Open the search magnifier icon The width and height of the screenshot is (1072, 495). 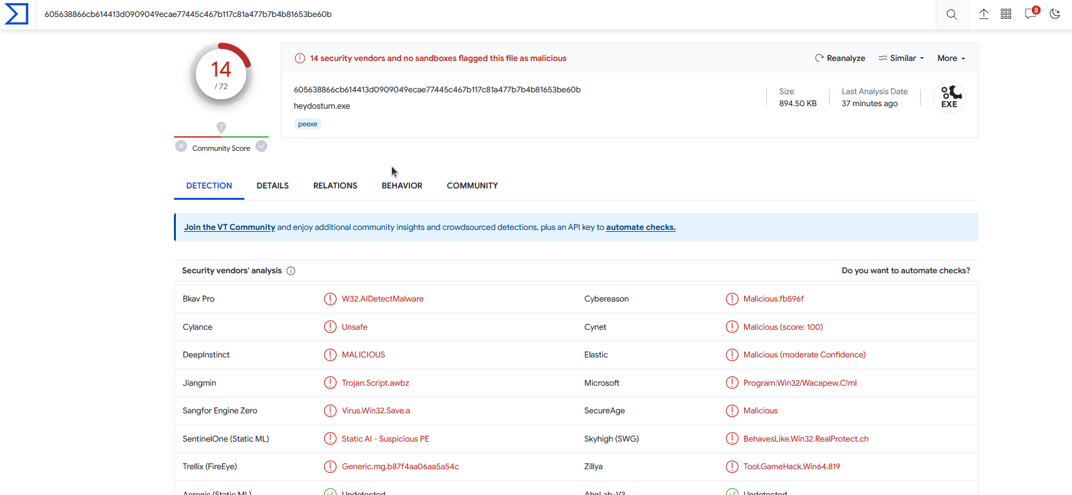tap(951, 14)
